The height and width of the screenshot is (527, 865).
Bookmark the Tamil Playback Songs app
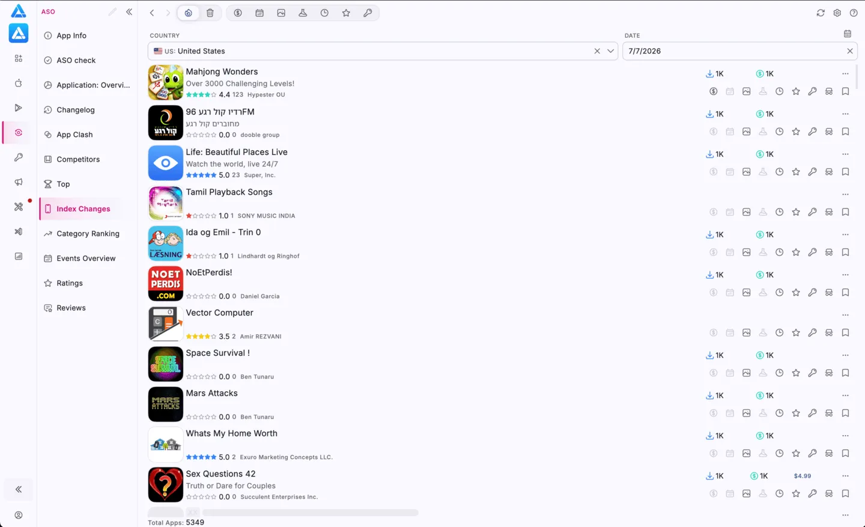[x=845, y=212]
